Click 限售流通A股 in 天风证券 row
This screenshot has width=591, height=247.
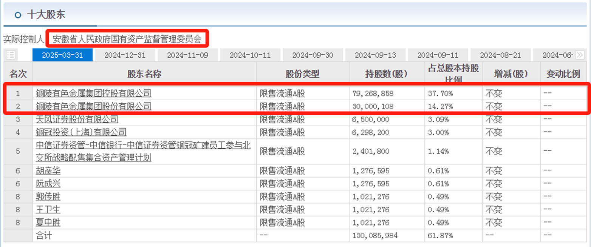click(282, 120)
